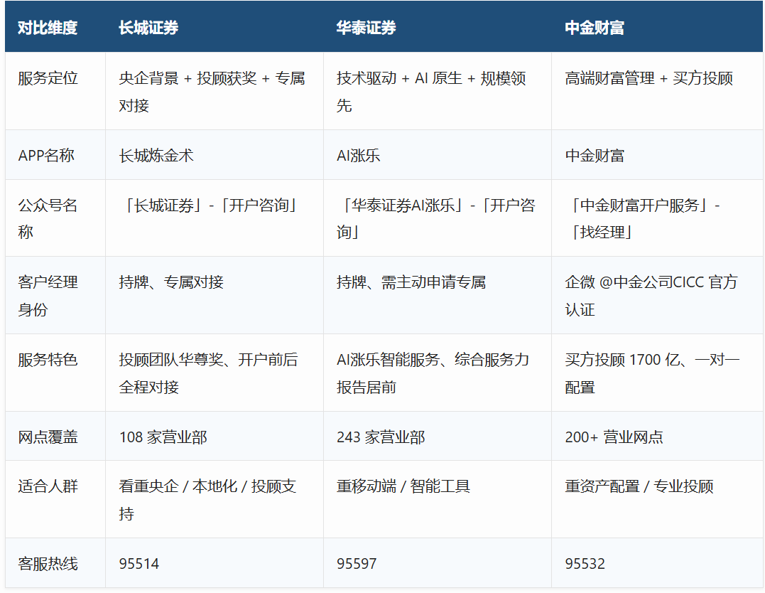The height and width of the screenshot is (593, 765).
Task: Select 中金财富 in the APP名称 row
Action: pos(657,155)
